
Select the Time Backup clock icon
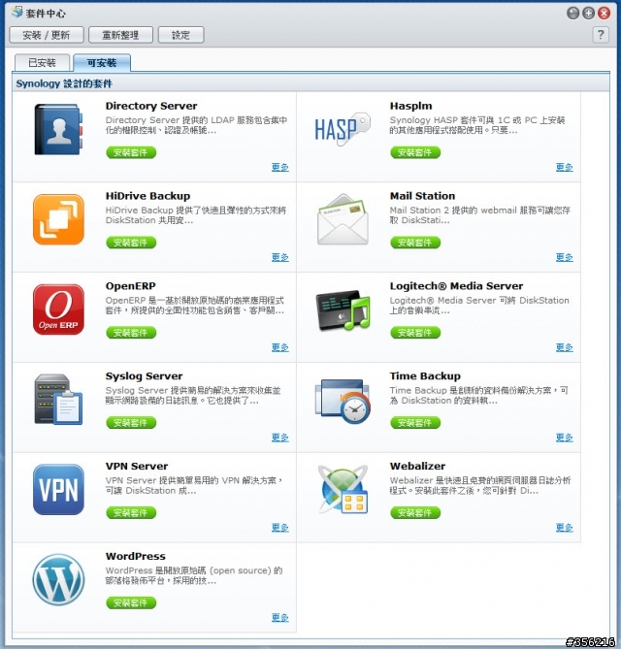[x=343, y=401]
